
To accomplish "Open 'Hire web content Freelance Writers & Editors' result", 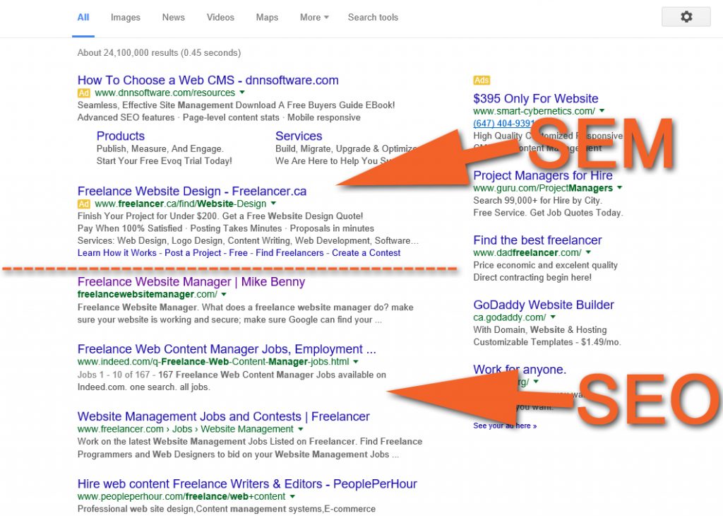I will tap(247, 484).
